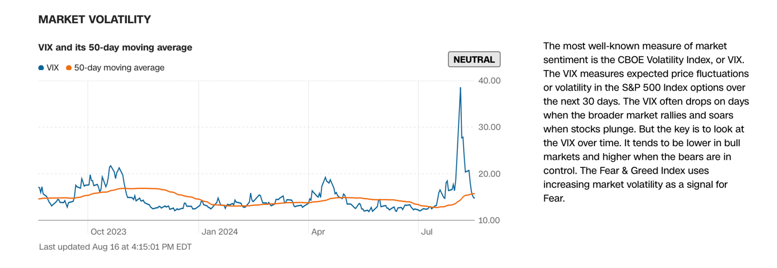The height and width of the screenshot is (268, 777).
Task: Click the Jan 2024 x-axis label
Action: point(220,232)
